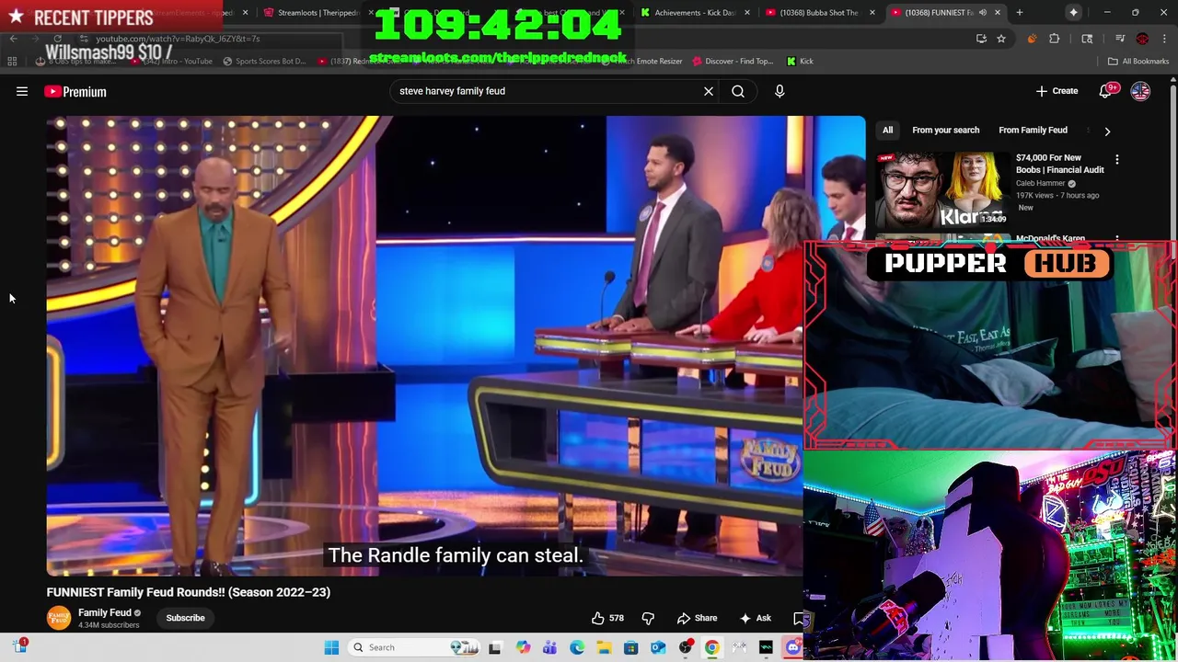This screenshot has height=662, width=1178.
Task: Open the widgets icon at the taskbar's left
Action: [19, 646]
